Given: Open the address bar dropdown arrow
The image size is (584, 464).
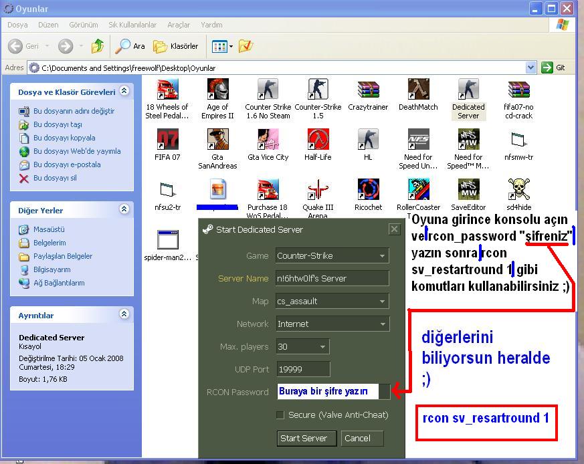Looking at the screenshot, I should click(530, 68).
